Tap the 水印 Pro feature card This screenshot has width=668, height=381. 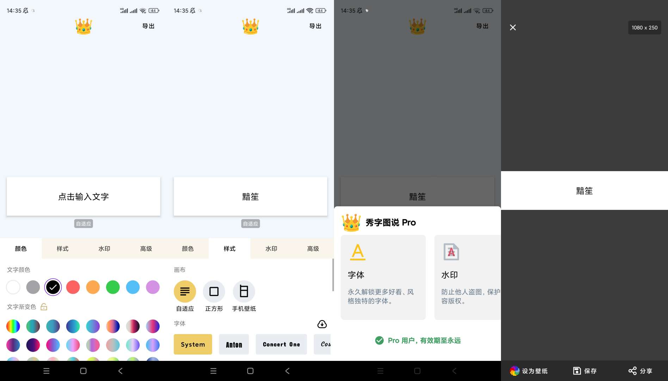click(468, 277)
